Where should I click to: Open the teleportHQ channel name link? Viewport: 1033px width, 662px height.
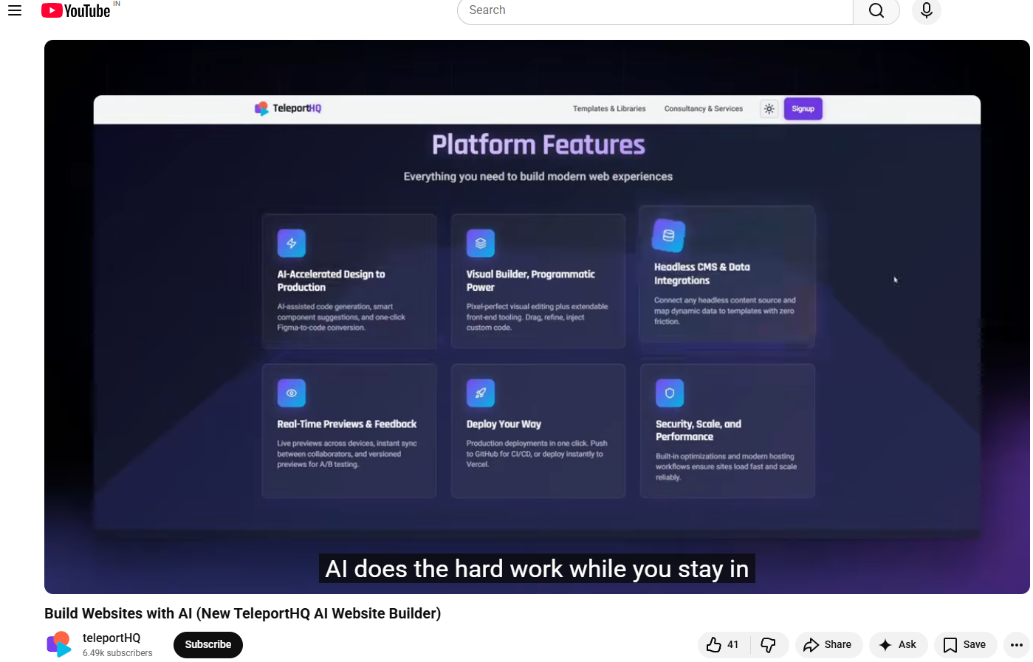[111, 638]
